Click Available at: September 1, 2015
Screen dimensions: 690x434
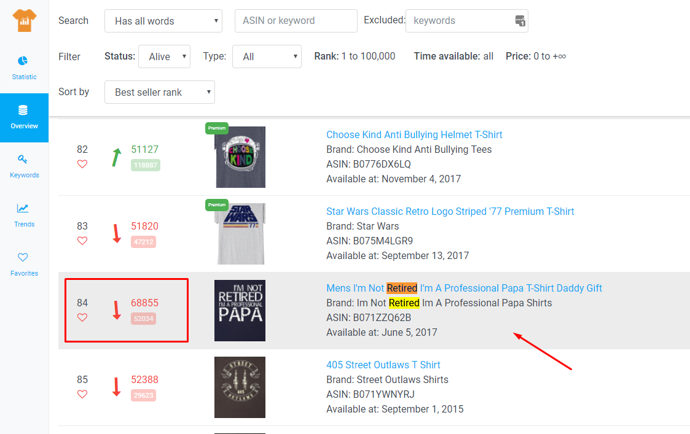click(394, 409)
